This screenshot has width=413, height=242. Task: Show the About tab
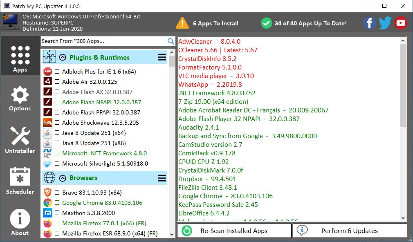(20, 222)
